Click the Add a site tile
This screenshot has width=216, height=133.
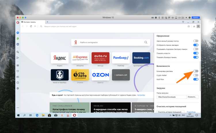click(x=121, y=75)
